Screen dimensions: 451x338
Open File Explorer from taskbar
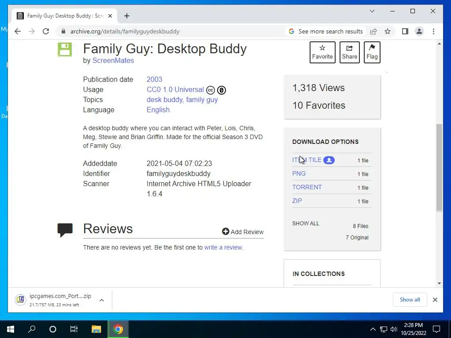coord(96,329)
